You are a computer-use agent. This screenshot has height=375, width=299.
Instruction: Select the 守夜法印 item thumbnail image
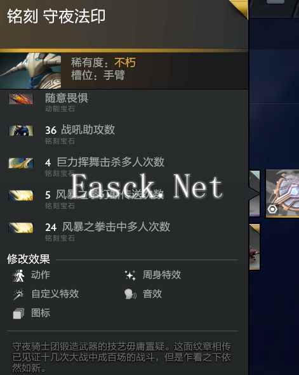click(30, 71)
